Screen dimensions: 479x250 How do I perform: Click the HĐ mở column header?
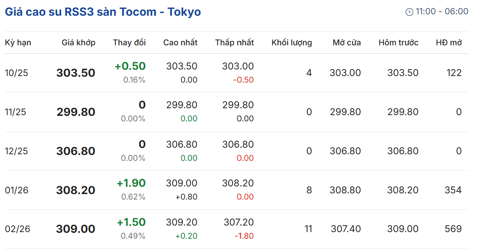tap(449, 43)
